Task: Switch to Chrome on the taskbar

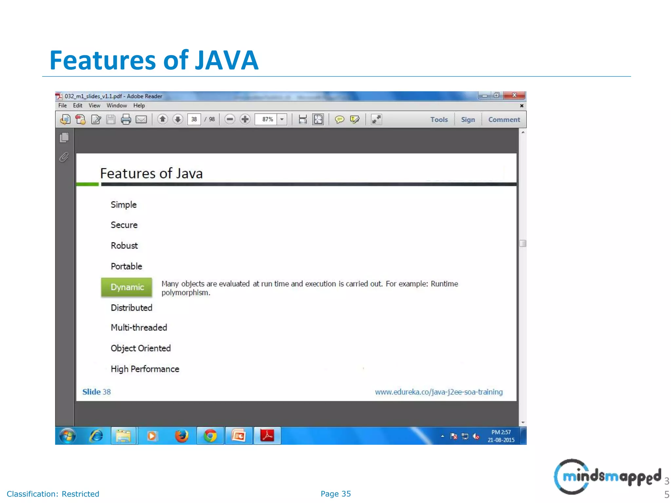Action: [x=210, y=436]
